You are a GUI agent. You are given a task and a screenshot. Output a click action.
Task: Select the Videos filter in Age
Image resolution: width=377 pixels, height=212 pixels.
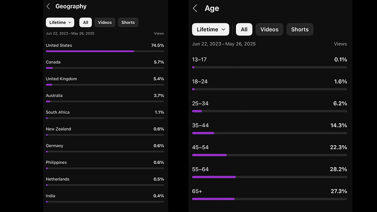[269, 30]
